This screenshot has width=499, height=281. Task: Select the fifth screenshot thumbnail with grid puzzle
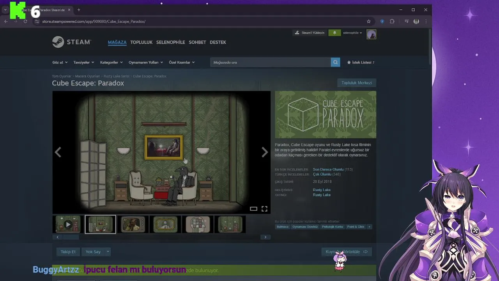pyautogui.click(x=198, y=224)
